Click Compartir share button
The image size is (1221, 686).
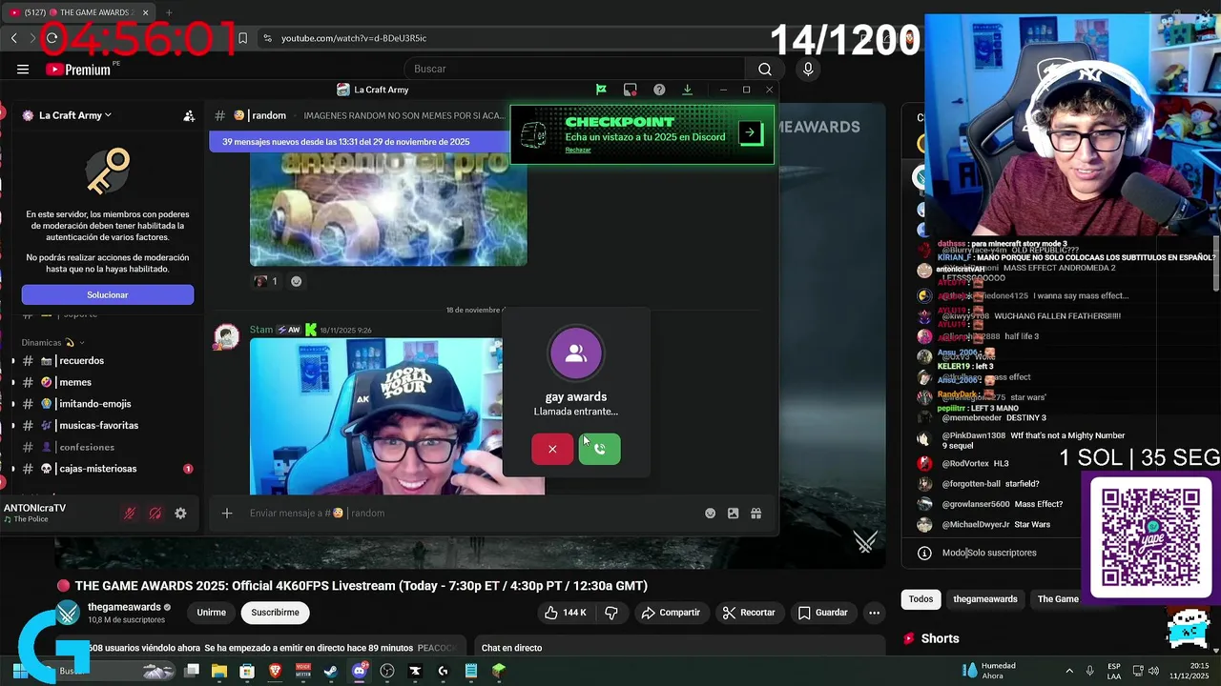coord(671,613)
